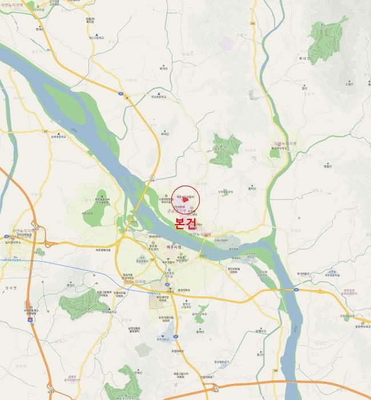The width and height of the screenshot is (371, 400).
Task: Select the golf course northeast of the marker
Action: 225,151
